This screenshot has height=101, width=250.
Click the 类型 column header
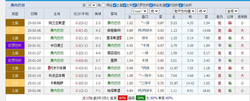(x=15, y=14)
